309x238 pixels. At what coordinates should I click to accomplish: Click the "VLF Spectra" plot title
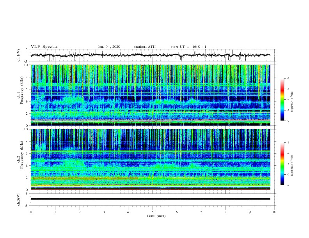pyautogui.click(x=44, y=47)
